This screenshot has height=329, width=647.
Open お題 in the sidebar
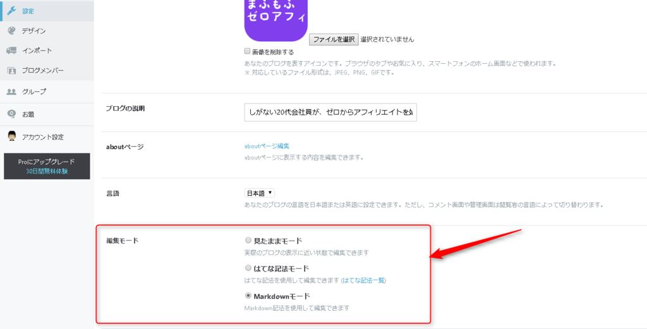coord(47,114)
